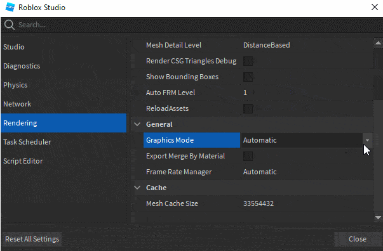Open the Diagnostics settings category
This screenshot has width=383, height=251.
(64, 66)
